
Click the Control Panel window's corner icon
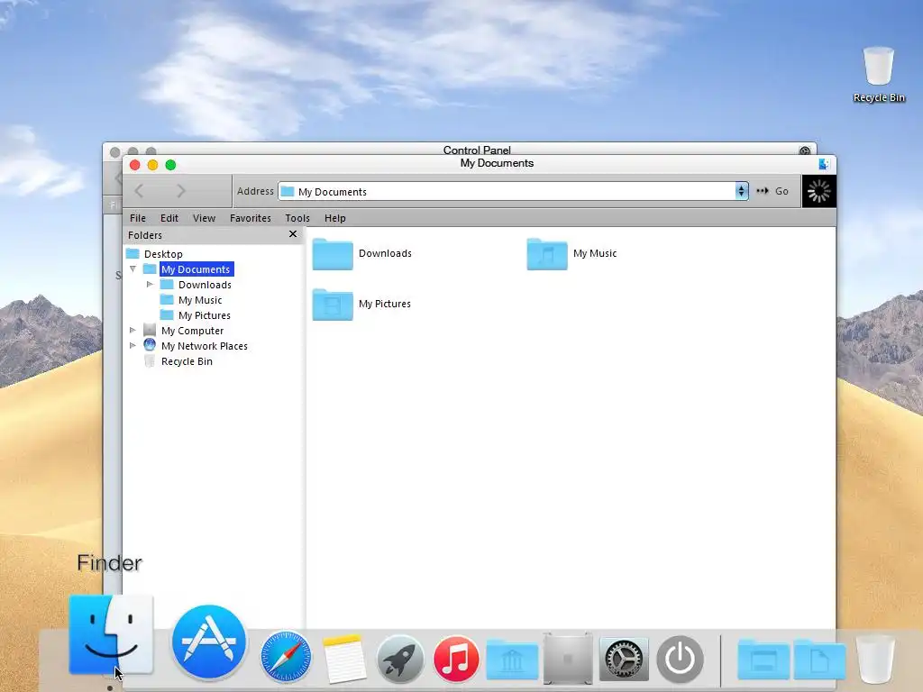805,150
